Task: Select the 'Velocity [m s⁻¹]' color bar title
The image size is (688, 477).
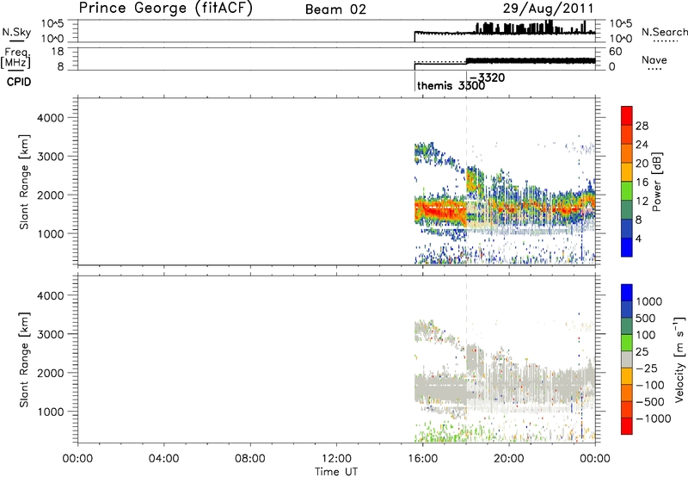Action: [679, 360]
